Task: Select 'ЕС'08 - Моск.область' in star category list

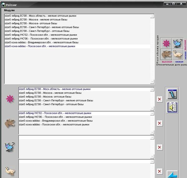Action: (x=84, y=89)
